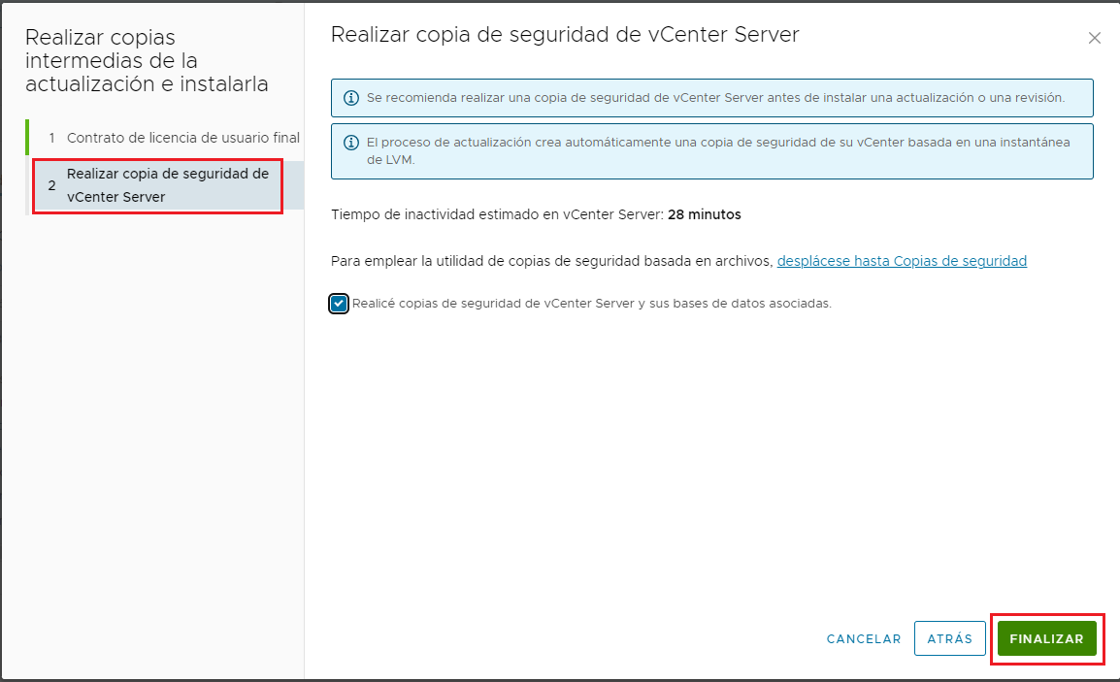Close the backup dialog with X icon
Screen dimensions: 1120x682
pos(1095,38)
